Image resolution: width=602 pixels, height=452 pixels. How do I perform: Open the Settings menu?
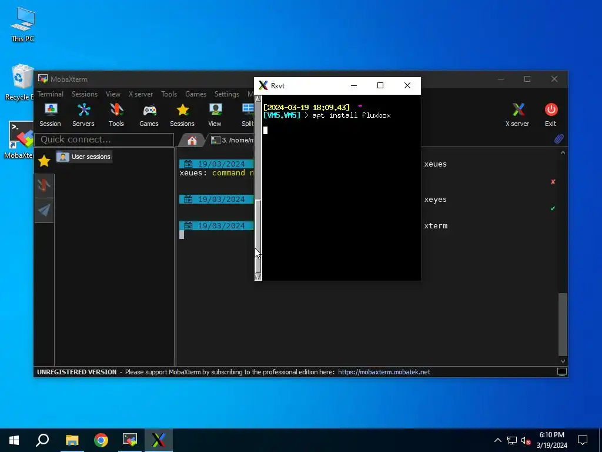(x=227, y=94)
